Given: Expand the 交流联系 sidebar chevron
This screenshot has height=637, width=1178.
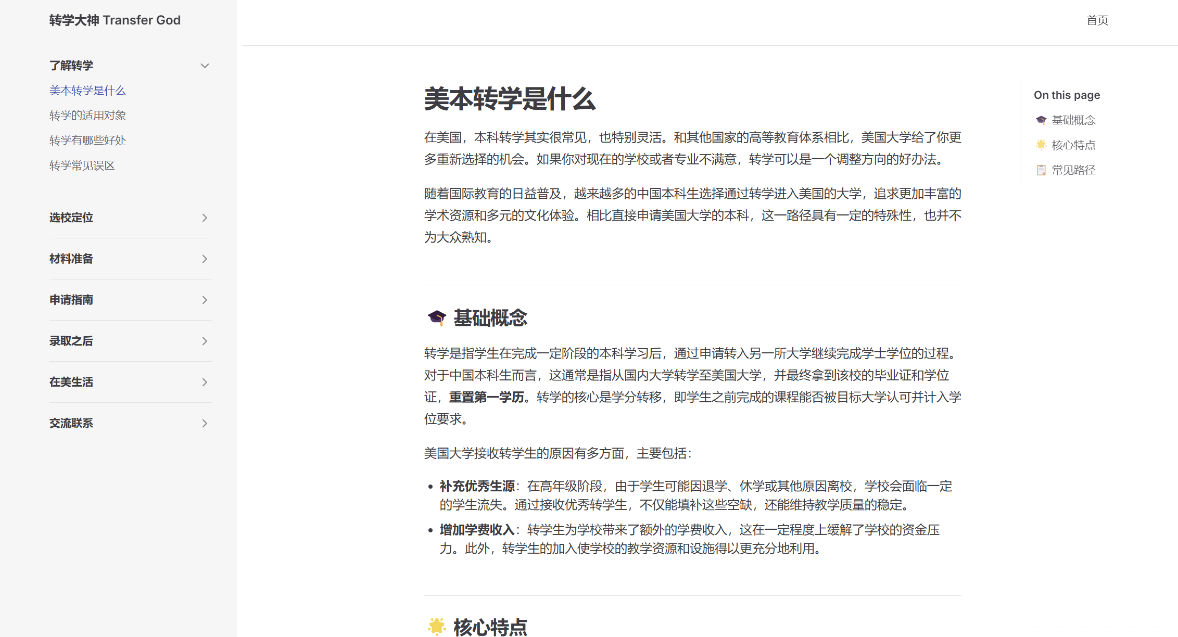Looking at the screenshot, I should (205, 423).
